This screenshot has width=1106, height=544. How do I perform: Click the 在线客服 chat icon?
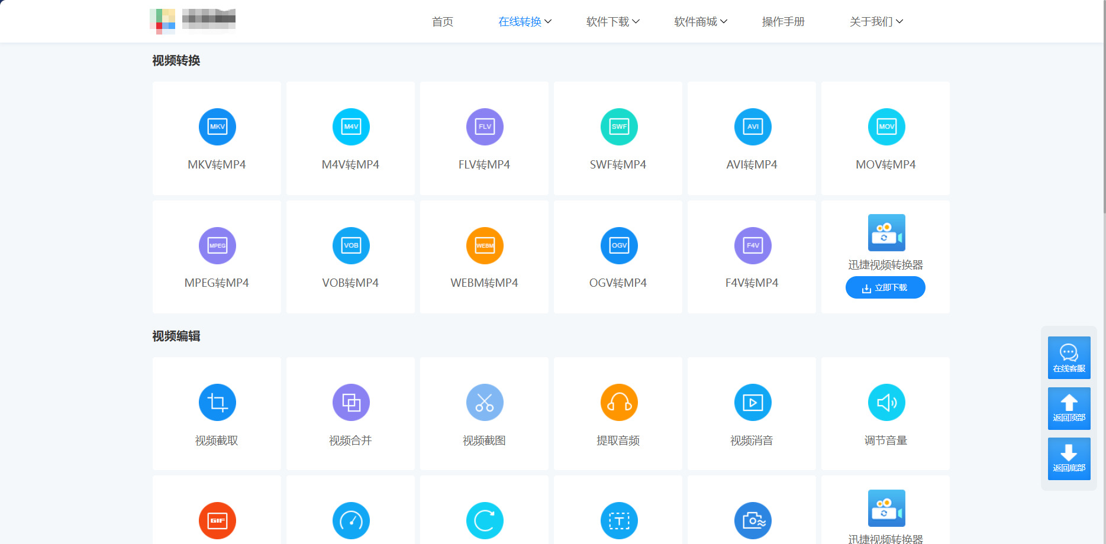[1069, 358]
